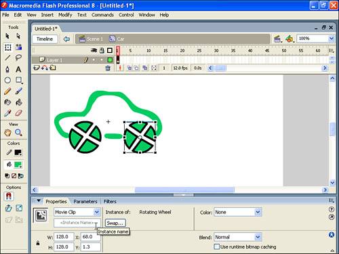Click the green fill color swatch

[x=18, y=165]
